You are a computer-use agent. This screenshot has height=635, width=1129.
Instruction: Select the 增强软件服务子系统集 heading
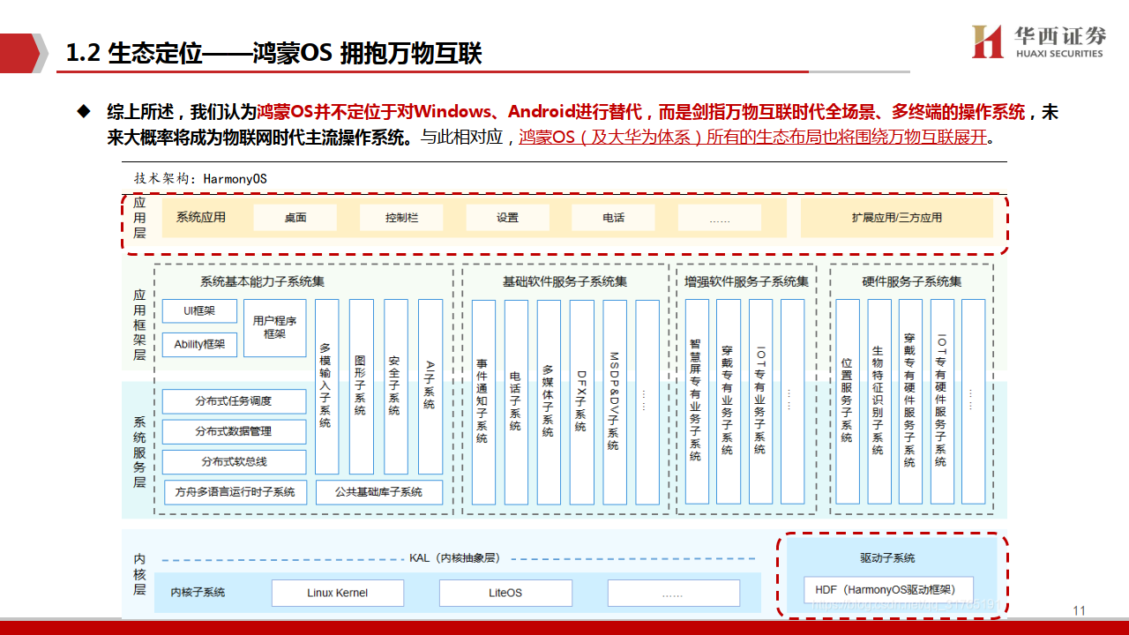(746, 282)
